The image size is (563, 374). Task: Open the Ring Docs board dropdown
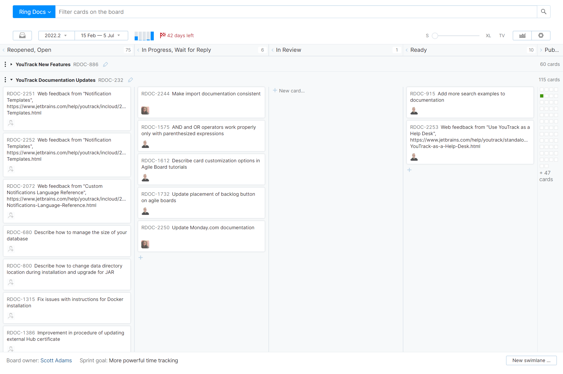point(34,12)
